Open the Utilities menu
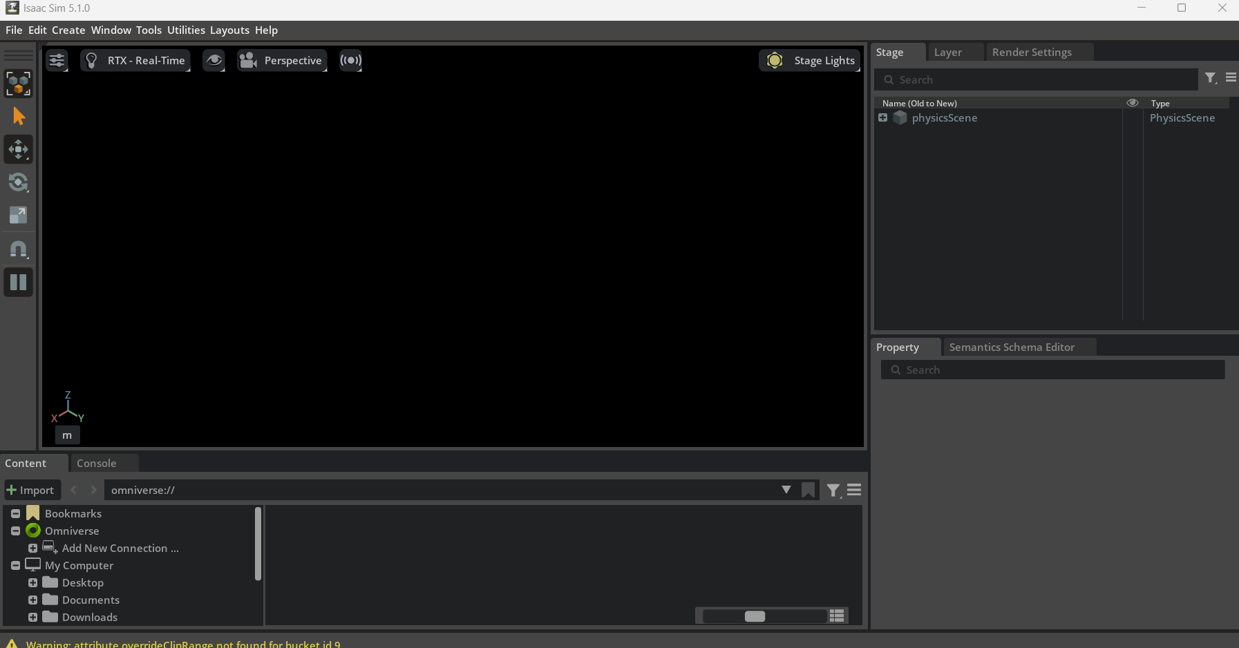The height and width of the screenshot is (648, 1239). point(186,30)
